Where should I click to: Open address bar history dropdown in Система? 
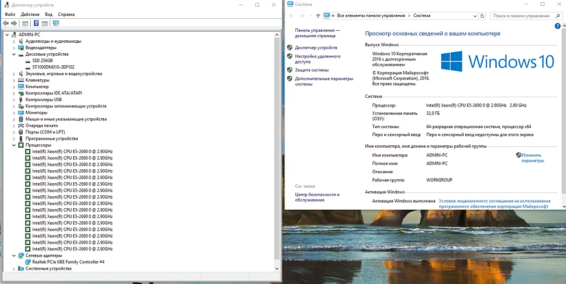coord(475,16)
